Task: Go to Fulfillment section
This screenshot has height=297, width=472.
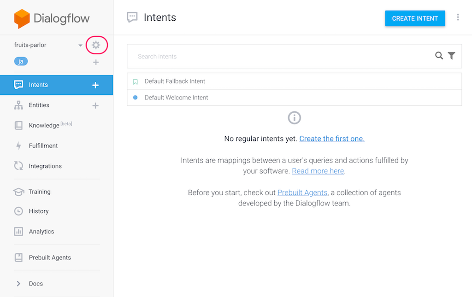Action: point(43,146)
